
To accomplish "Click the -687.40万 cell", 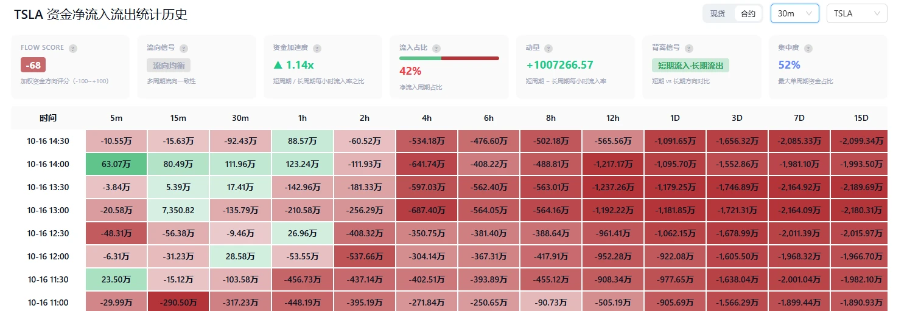I will (x=427, y=210).
